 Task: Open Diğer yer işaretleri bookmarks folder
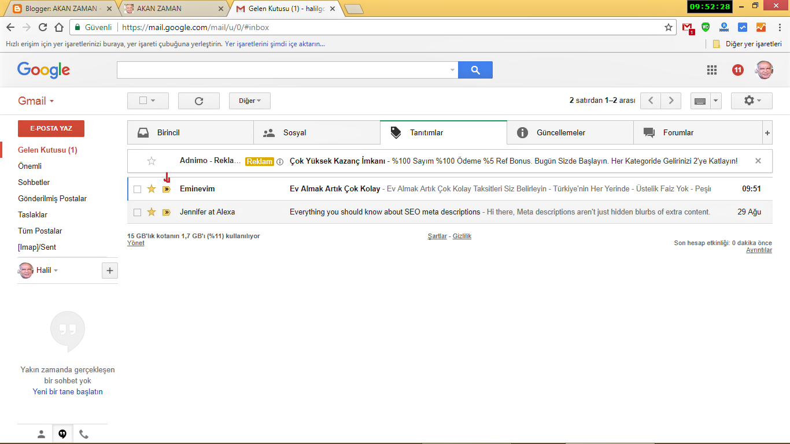coord(747,44)
